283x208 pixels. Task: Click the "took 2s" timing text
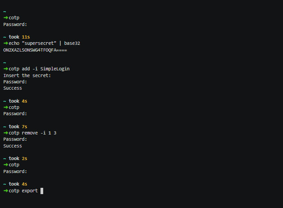click(18, 158)
